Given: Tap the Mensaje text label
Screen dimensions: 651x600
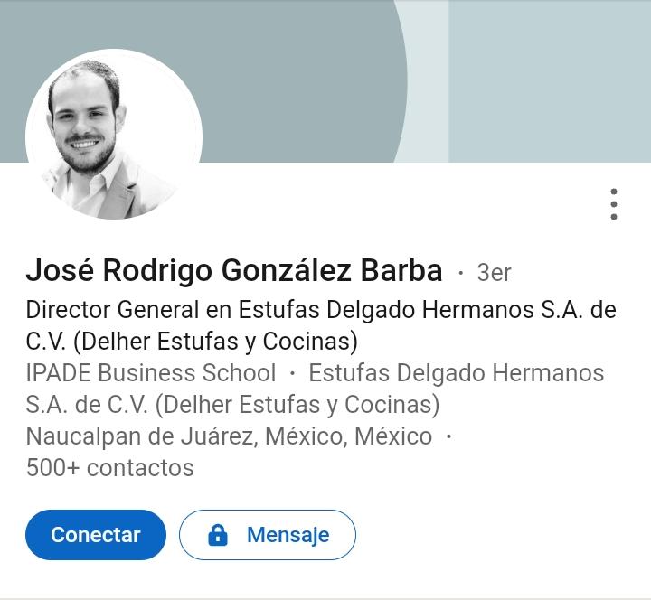Looking at the screenshot, I should [288, 534].
